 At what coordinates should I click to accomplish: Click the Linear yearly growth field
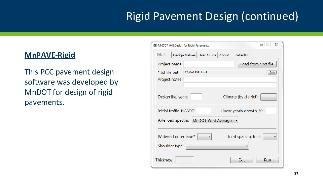click(x=271, y=111)
